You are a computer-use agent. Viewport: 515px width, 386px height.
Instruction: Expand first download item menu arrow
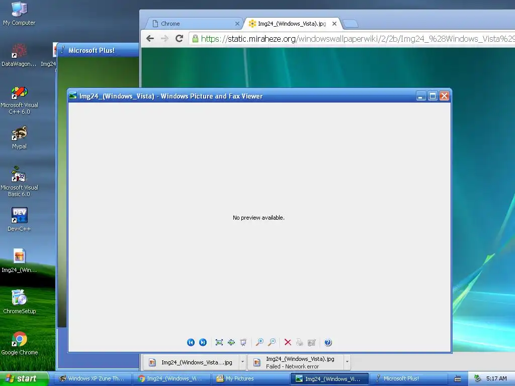pos(242,362)
